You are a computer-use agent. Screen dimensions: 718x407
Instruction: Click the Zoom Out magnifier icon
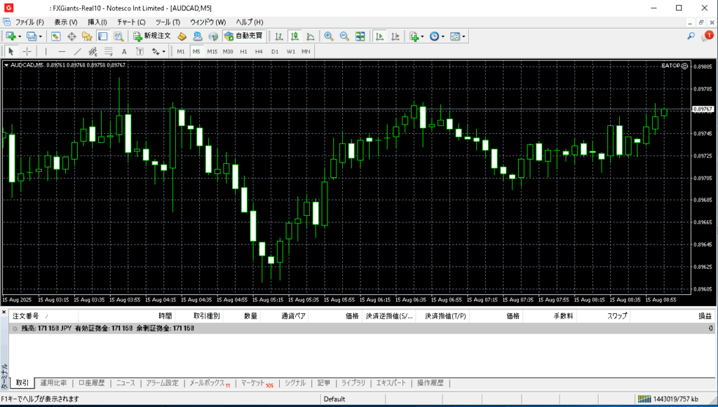(344, 36)
